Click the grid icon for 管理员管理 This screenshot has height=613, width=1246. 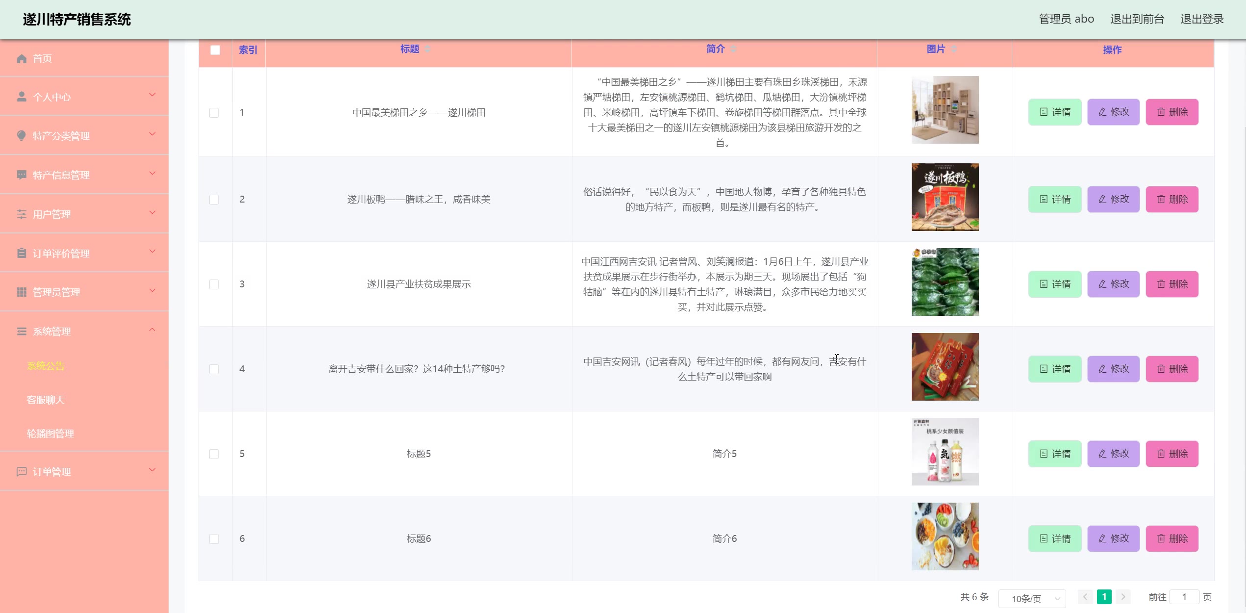(x=22, y=292)
